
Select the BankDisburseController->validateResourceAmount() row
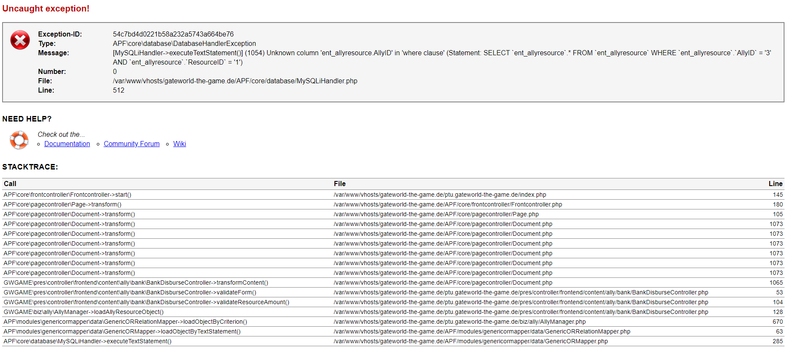pyautogui.click(x=146, y=302)
